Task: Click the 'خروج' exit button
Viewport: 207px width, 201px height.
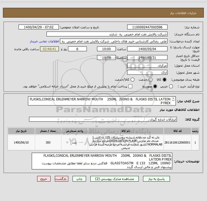Action: coord(44,179)
